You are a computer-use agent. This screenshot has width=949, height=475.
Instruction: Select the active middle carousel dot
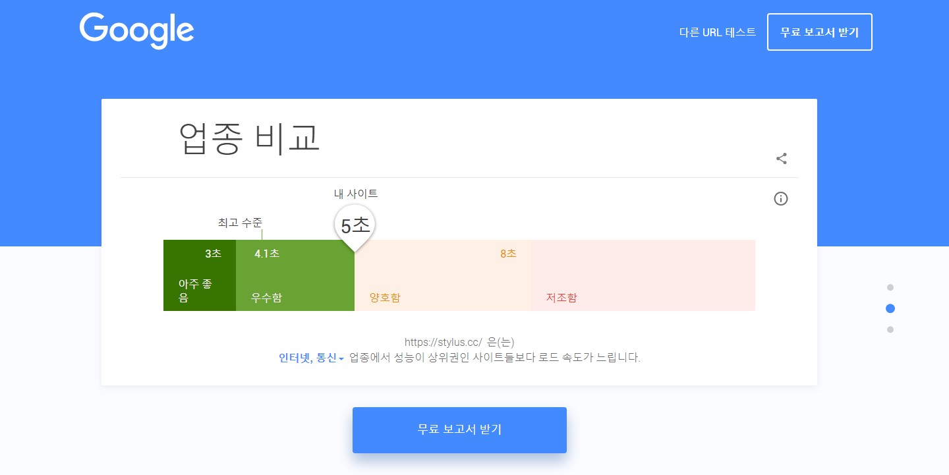[x=890, y=308]
